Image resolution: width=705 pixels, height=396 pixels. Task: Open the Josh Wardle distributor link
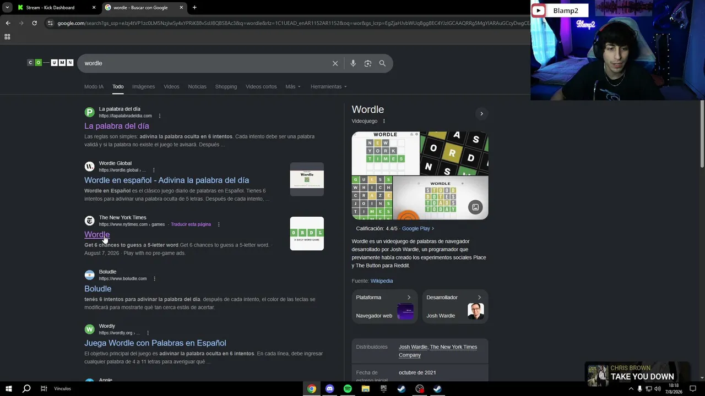pos(413,347)
